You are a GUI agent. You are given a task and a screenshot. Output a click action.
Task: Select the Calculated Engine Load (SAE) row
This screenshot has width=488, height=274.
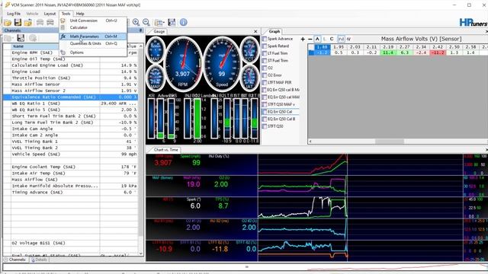70,65
